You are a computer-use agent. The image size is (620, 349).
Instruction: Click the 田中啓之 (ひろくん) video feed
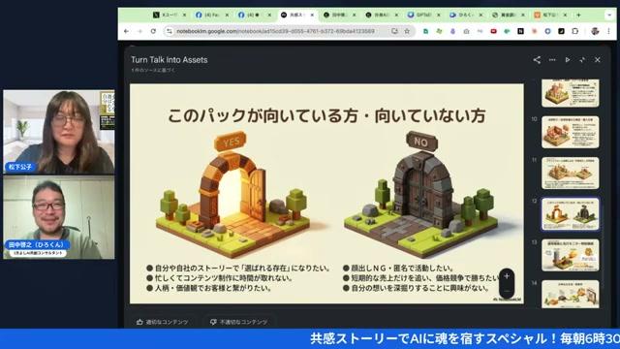(x=59, y=217)
